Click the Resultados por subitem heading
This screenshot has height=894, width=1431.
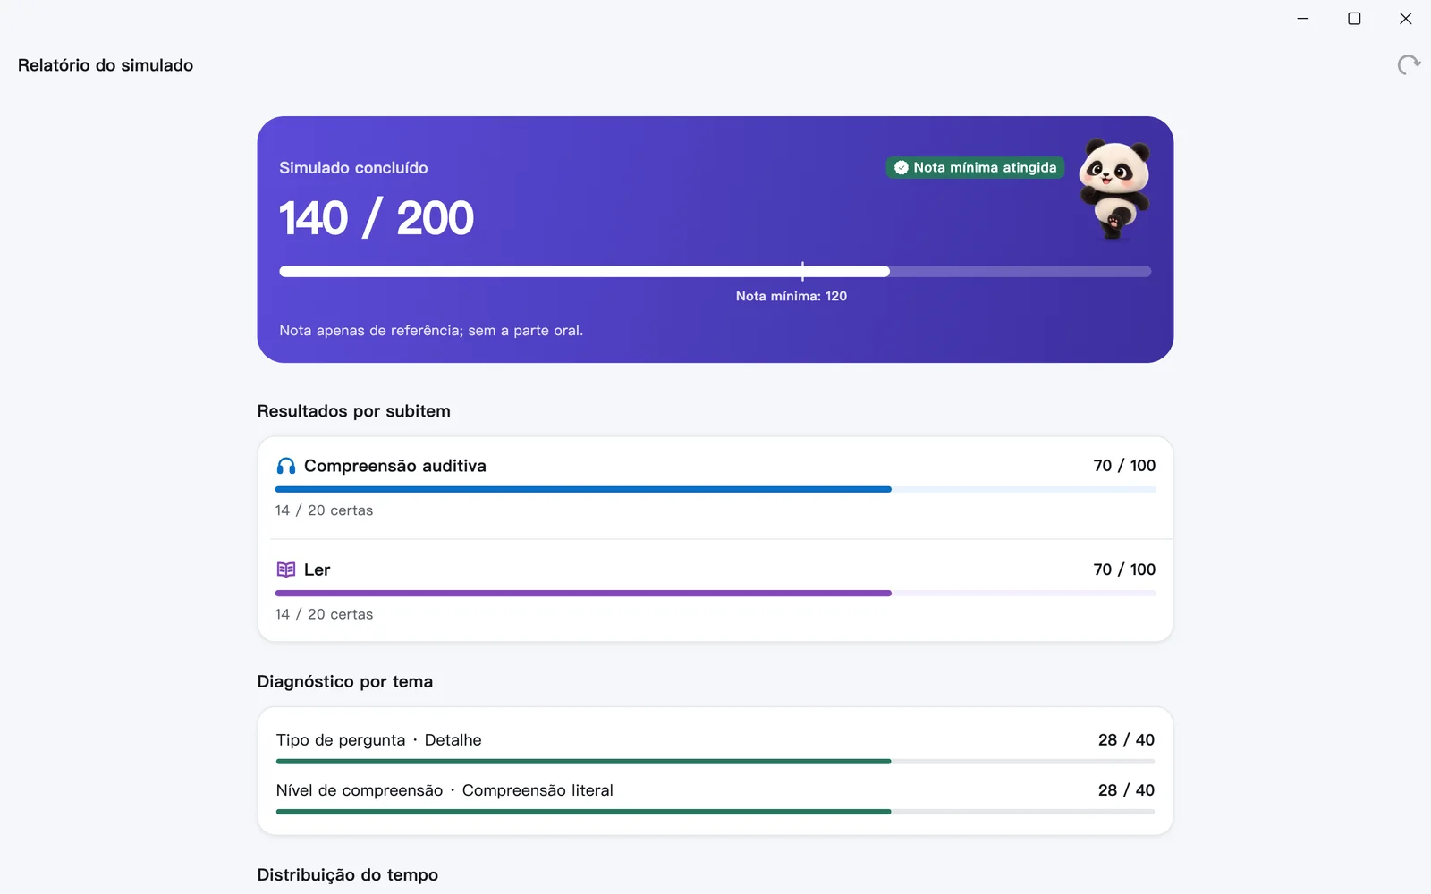click(x=353, y=411)
